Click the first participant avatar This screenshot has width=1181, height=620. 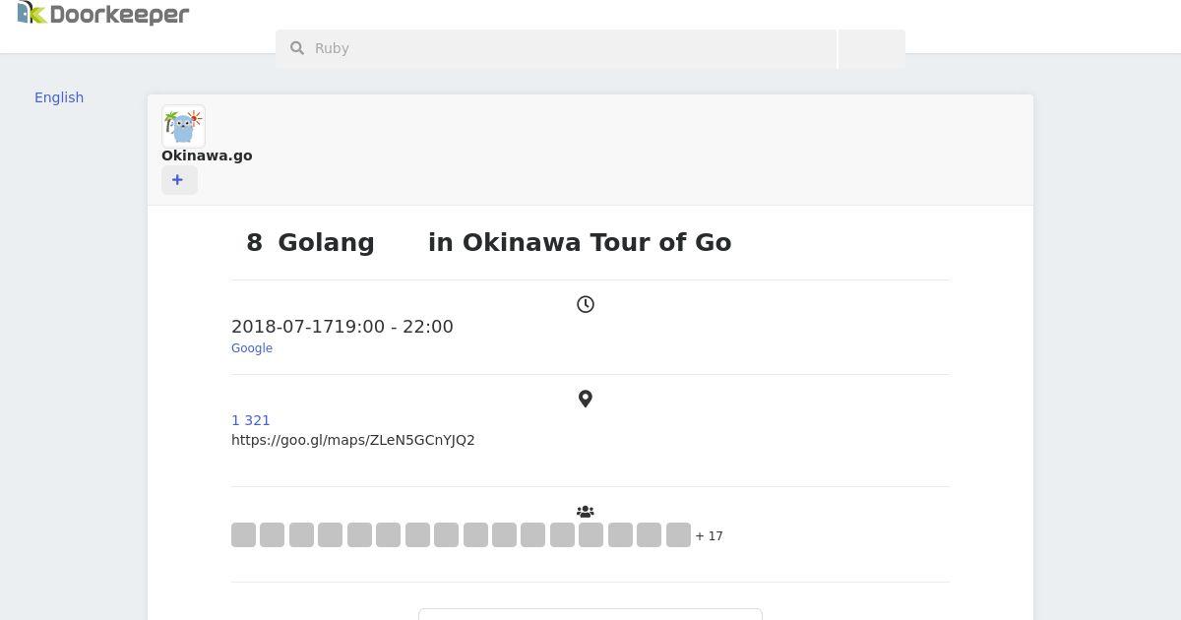click(x=243, y=535)
